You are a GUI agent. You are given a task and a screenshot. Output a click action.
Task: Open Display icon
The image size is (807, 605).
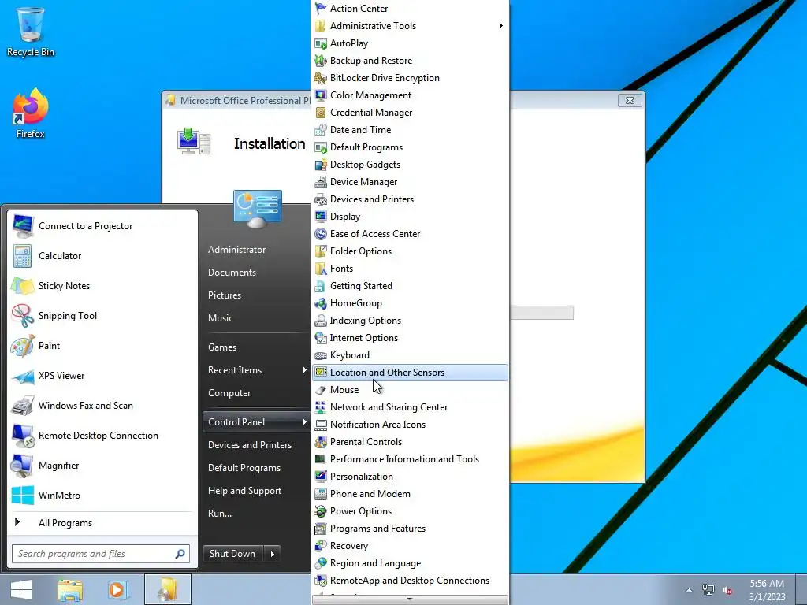pos(321,217)
